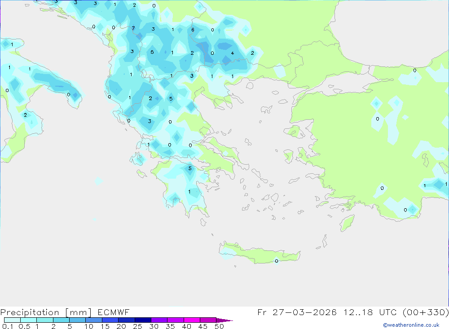Pick the violet swatch between 30 and 35
Image resolution: width=449 pixels, height=329 pixels.
pos(159,320)
